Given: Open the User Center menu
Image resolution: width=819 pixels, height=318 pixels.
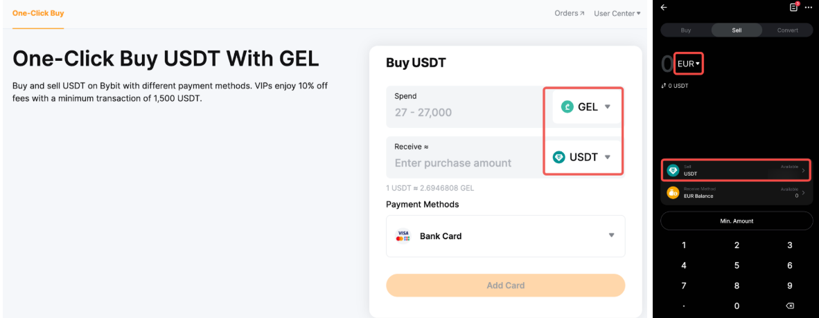Looking at the screenshot, I should coord(617,13).
